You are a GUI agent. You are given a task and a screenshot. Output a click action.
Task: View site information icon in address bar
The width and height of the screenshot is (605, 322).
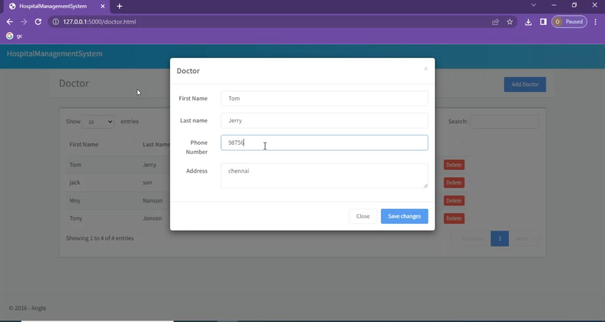click(56, 22)
